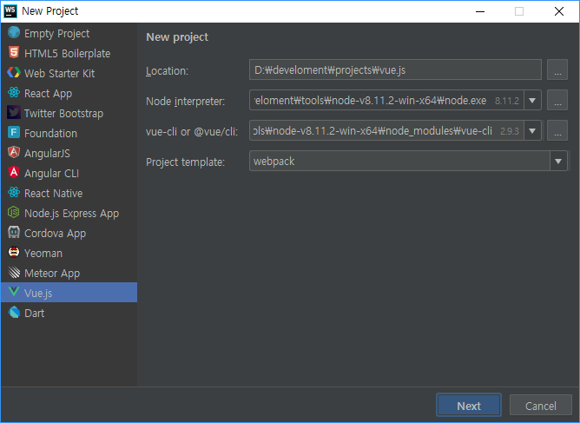This screenshot has width=580, height=423.
Task: Browse for vue-cli package path
Action: [x=557, y=130]
